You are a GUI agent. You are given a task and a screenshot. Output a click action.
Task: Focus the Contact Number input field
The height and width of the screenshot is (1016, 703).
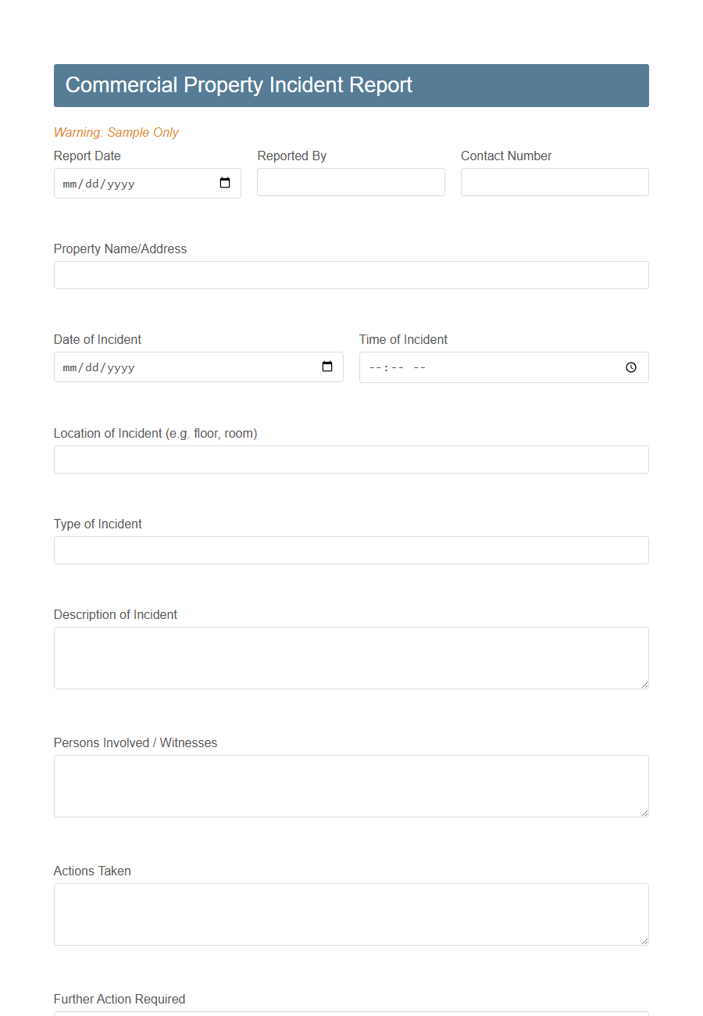coord(554,181)
